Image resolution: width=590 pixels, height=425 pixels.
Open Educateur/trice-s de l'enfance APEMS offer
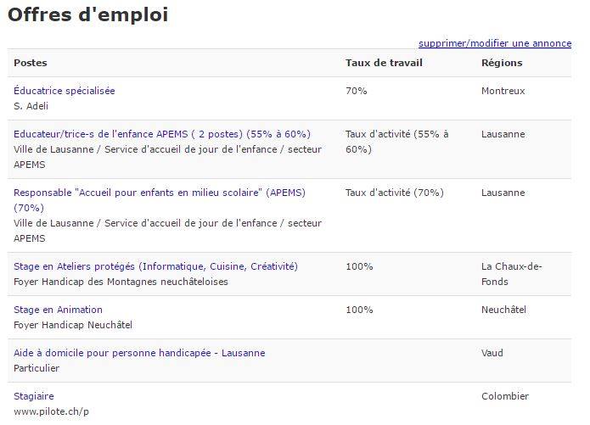pos(162,134)
